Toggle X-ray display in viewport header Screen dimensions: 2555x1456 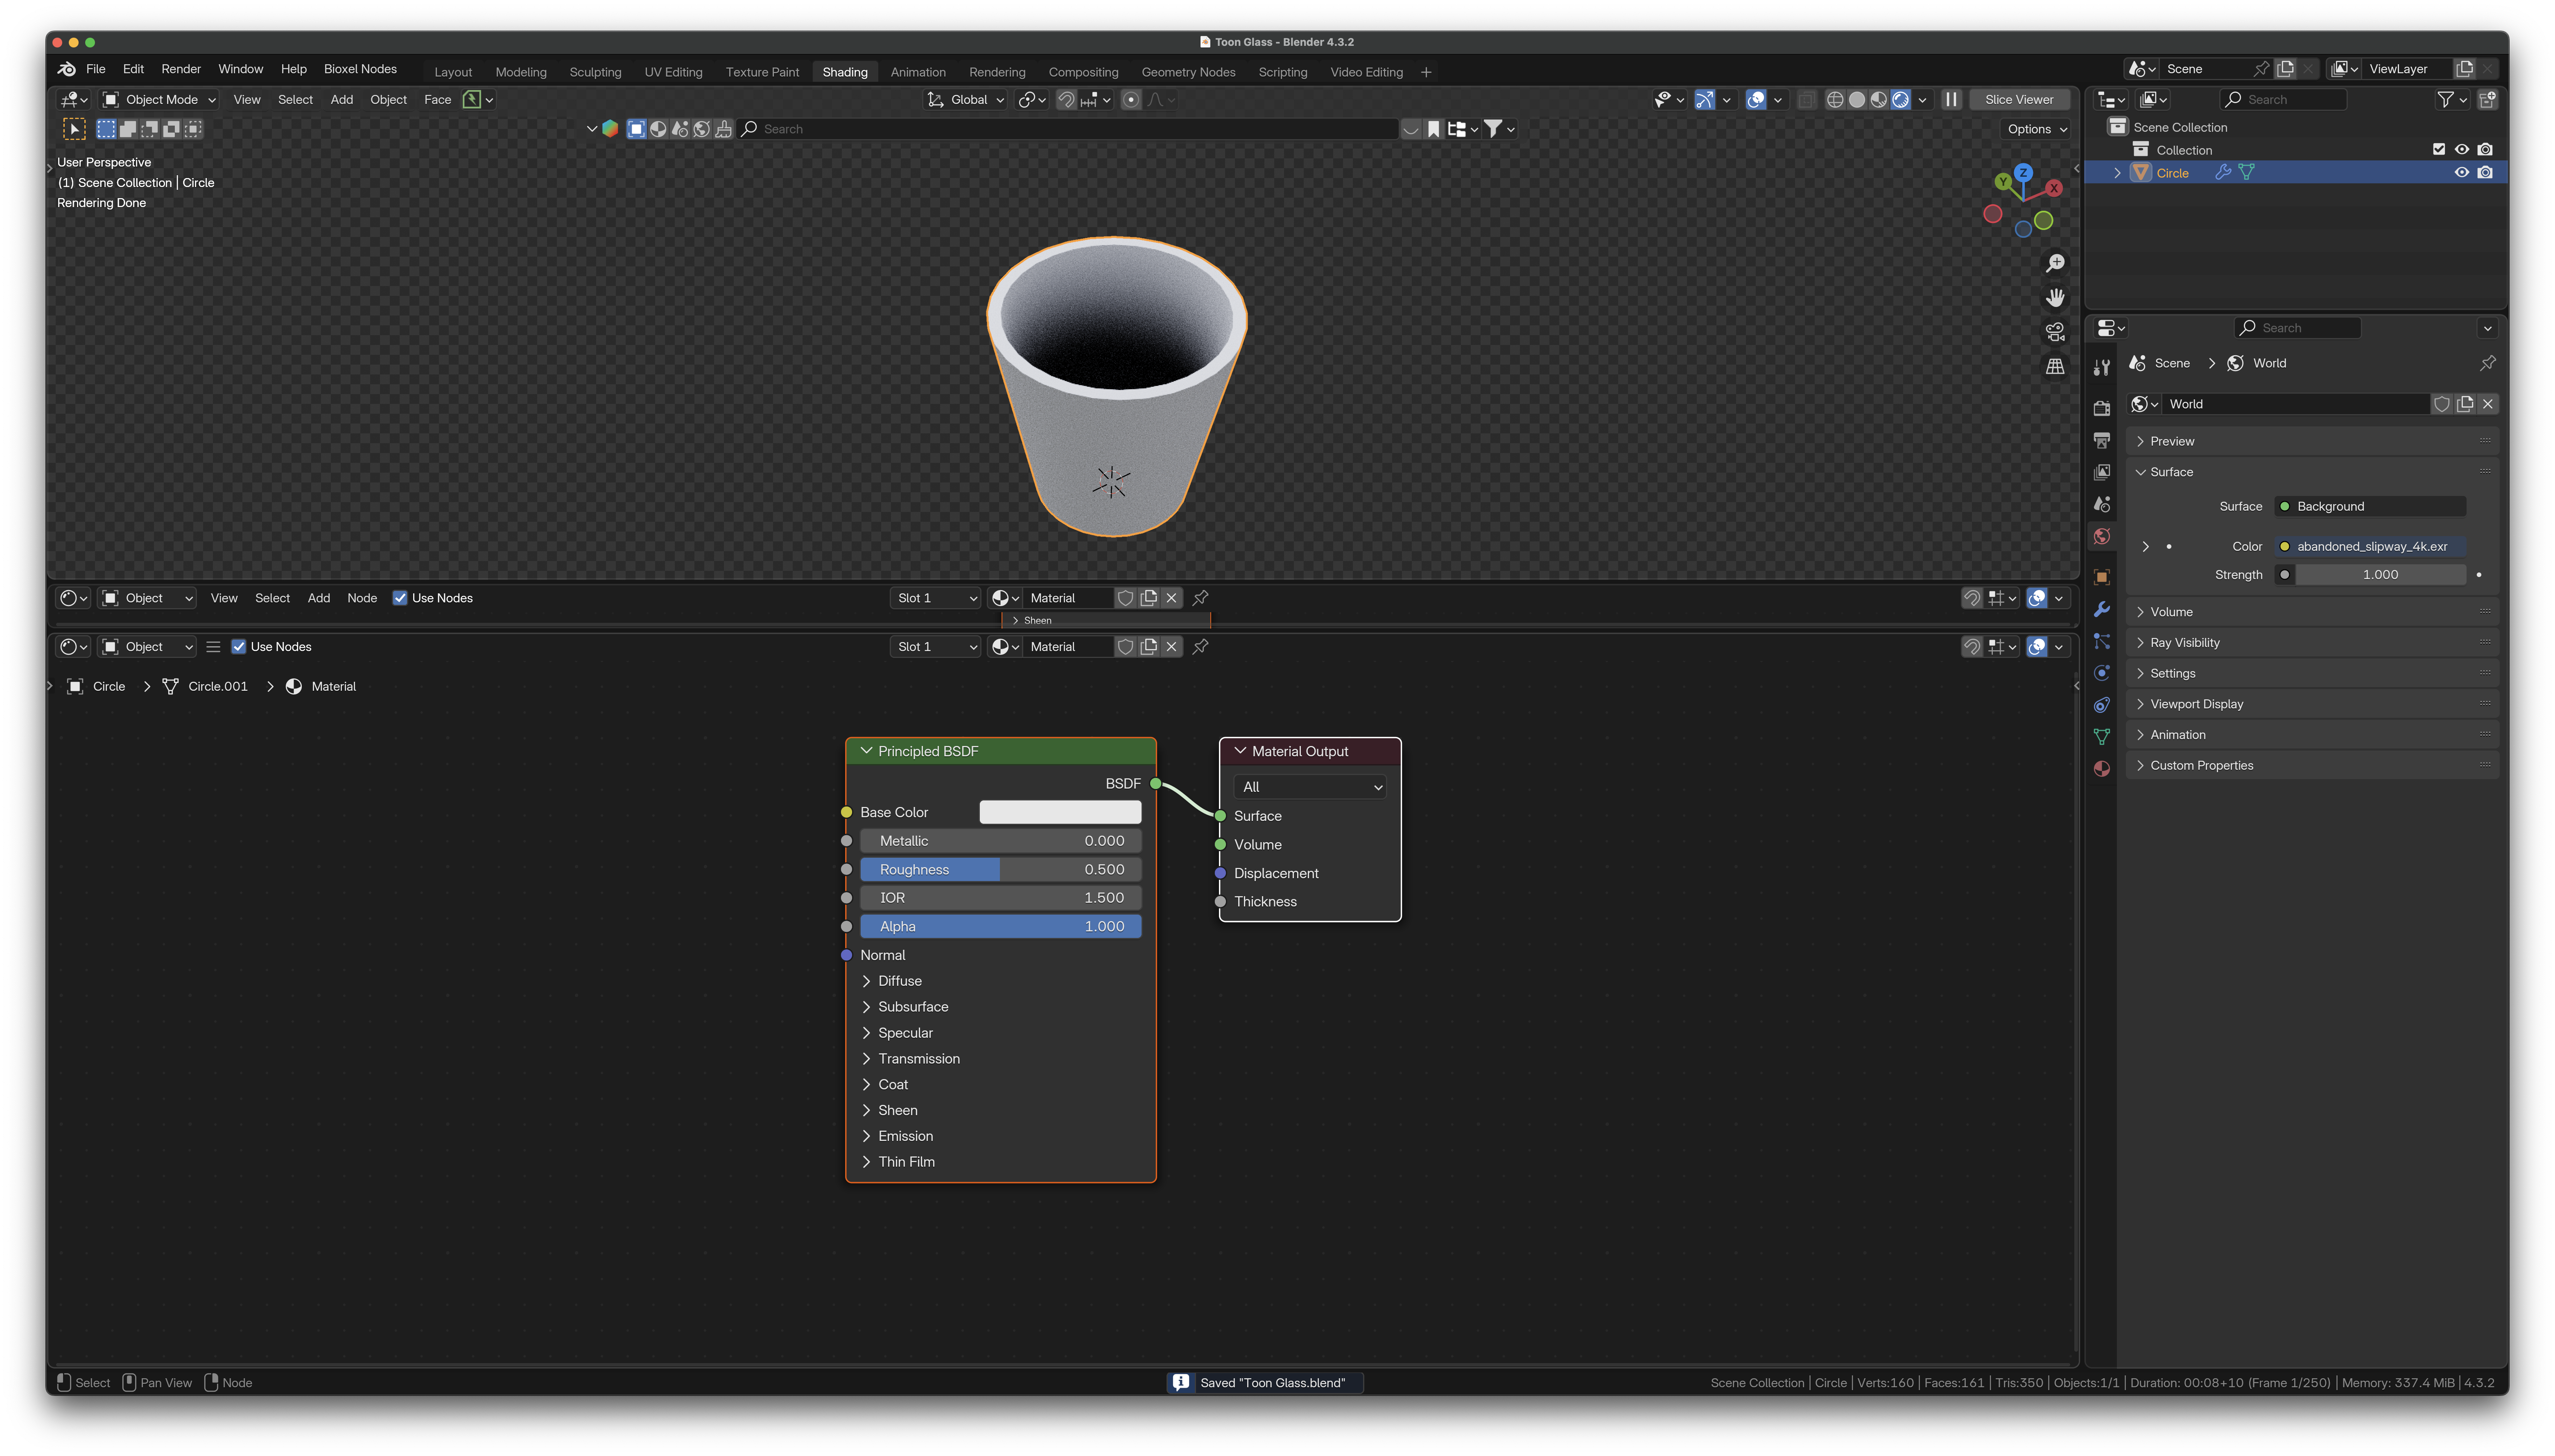coord(1807,100)
